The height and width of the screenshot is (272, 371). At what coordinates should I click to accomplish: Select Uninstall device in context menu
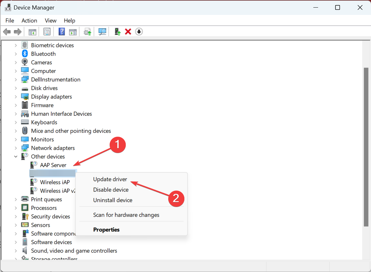coord(112,200)
